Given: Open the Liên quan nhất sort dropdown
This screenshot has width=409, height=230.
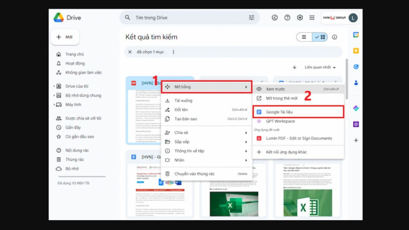Looking at the screenshot, I should (320, 67).
